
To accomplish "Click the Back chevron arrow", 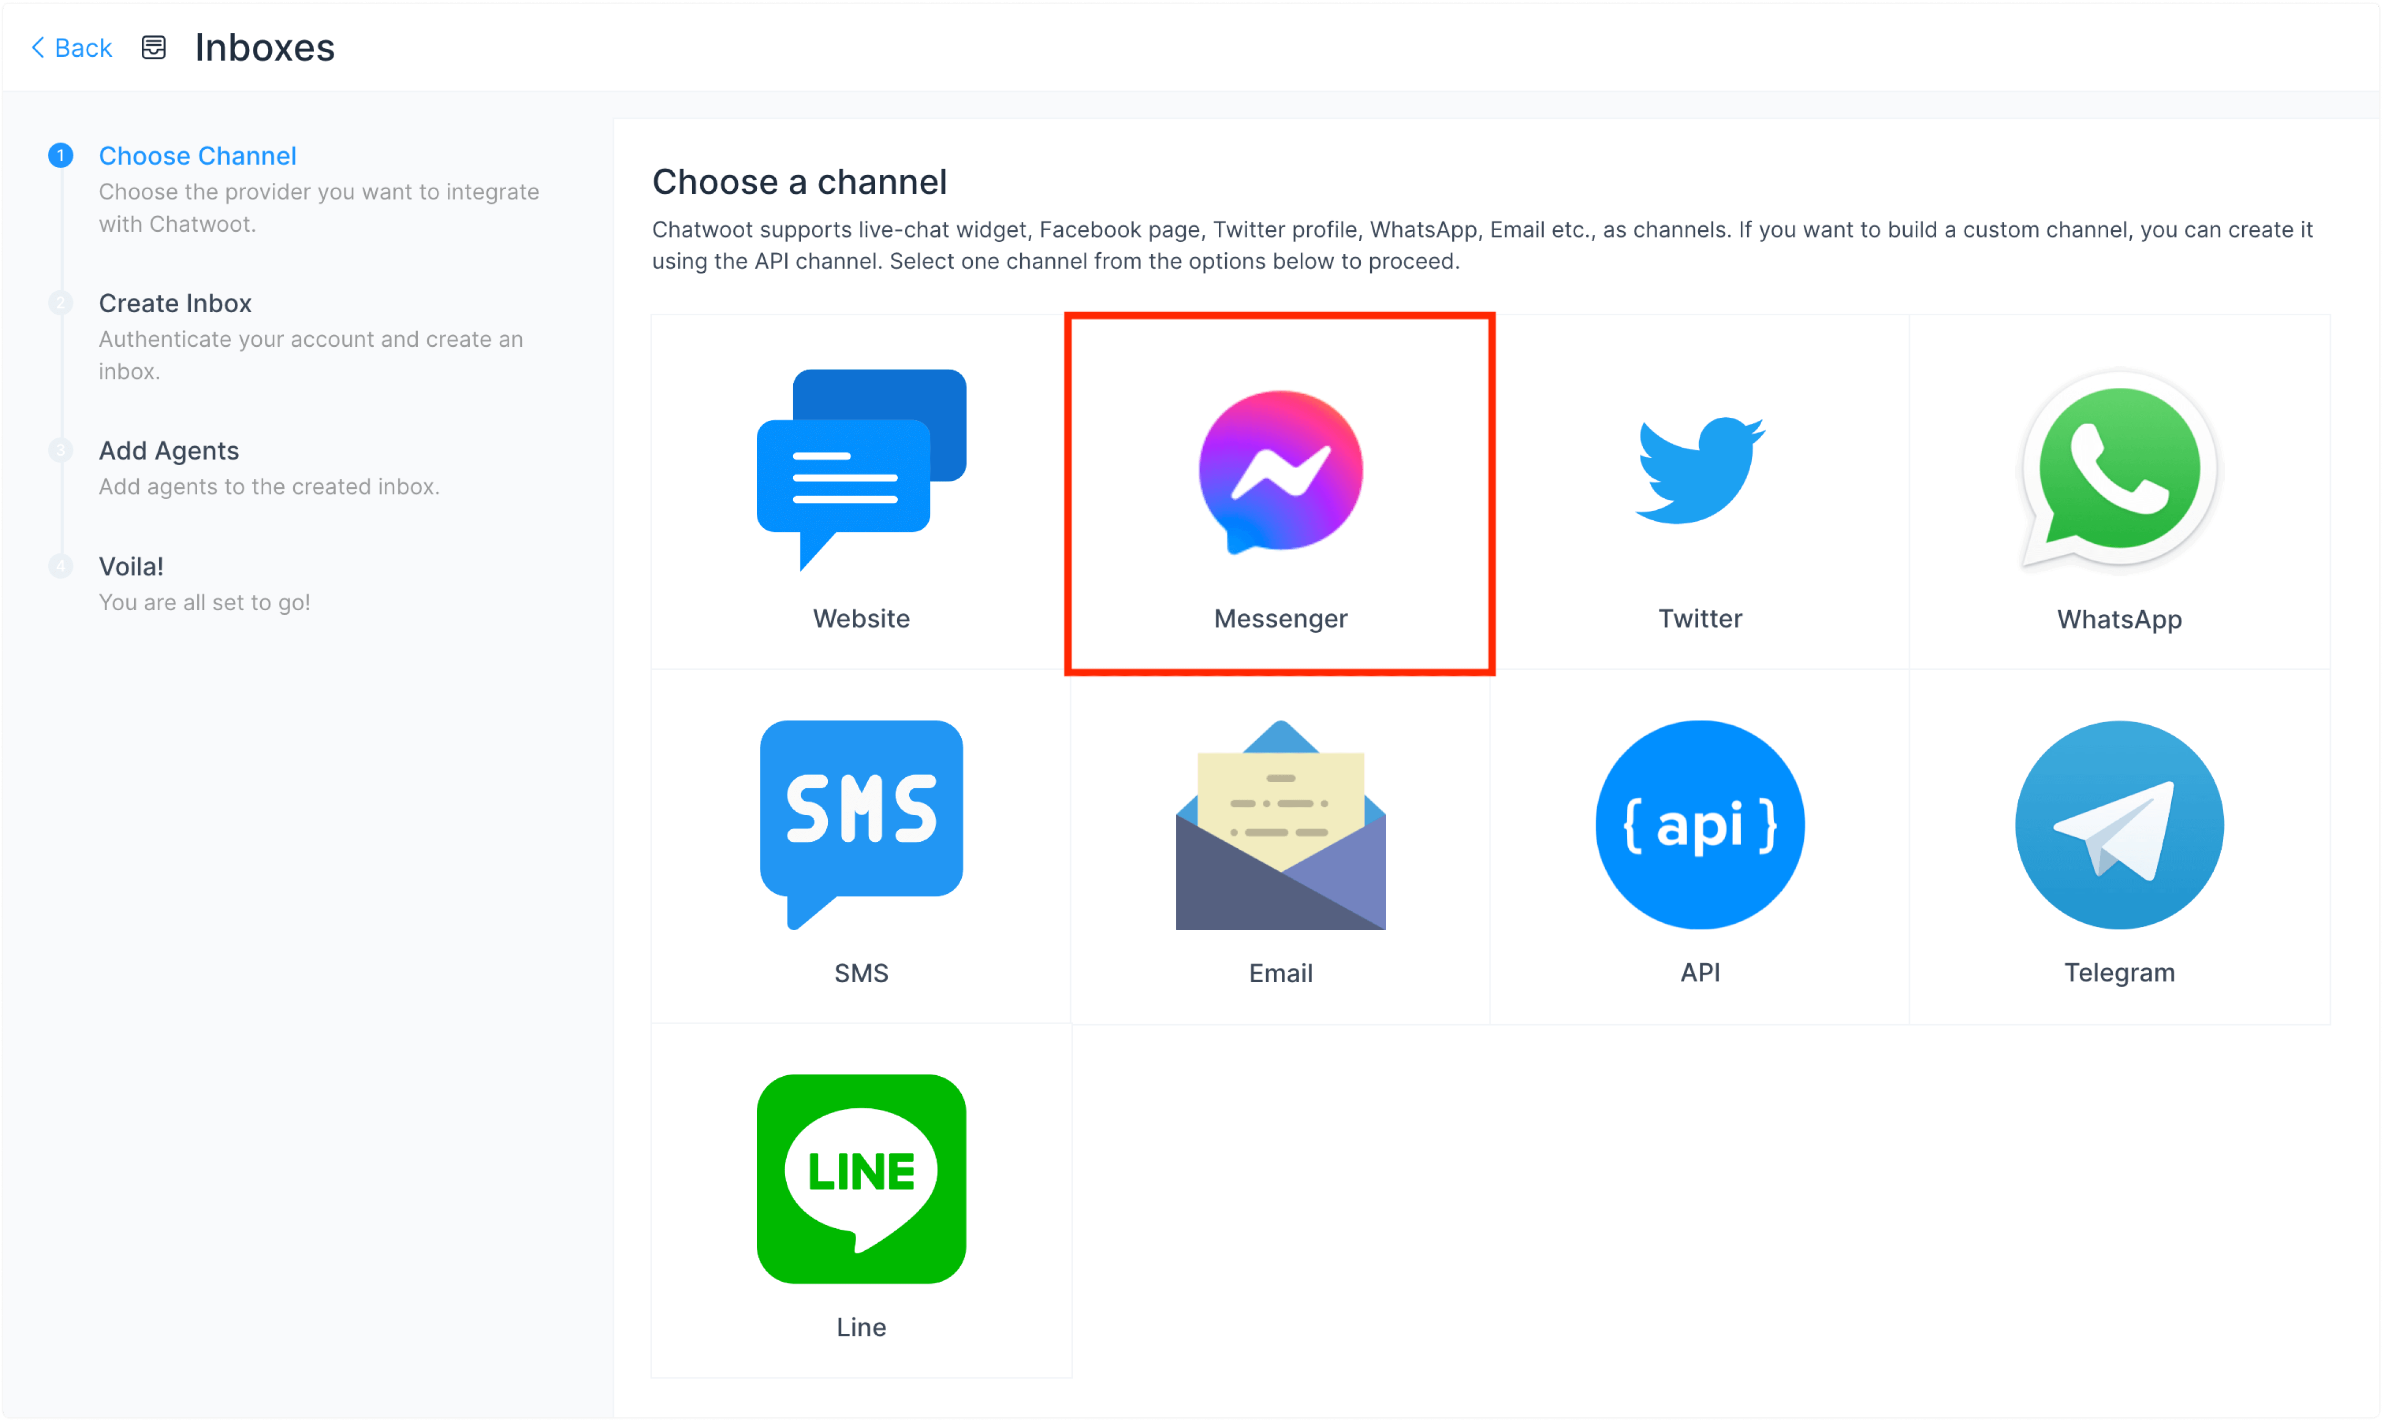I will 37,48.
